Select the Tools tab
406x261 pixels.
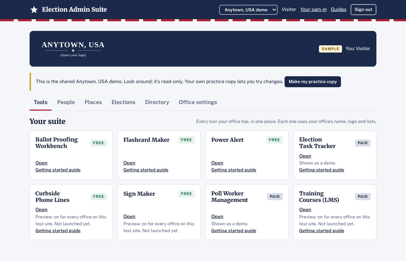(x=41, y=102)
